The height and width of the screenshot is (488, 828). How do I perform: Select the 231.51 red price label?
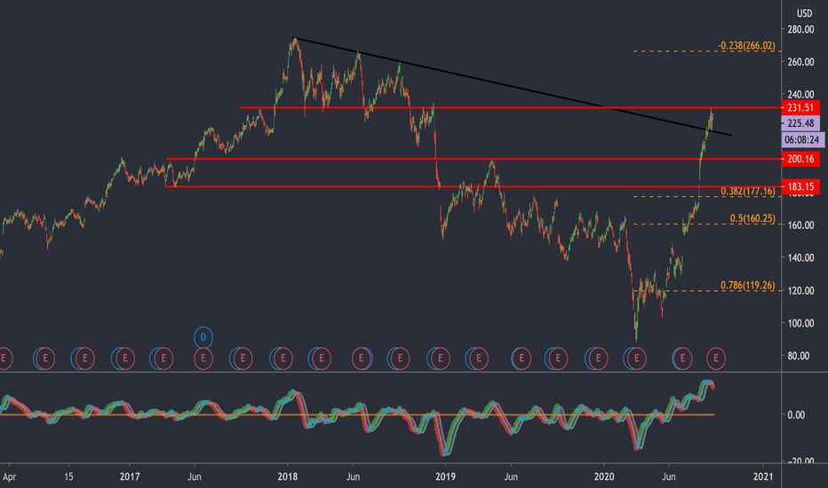800,107
